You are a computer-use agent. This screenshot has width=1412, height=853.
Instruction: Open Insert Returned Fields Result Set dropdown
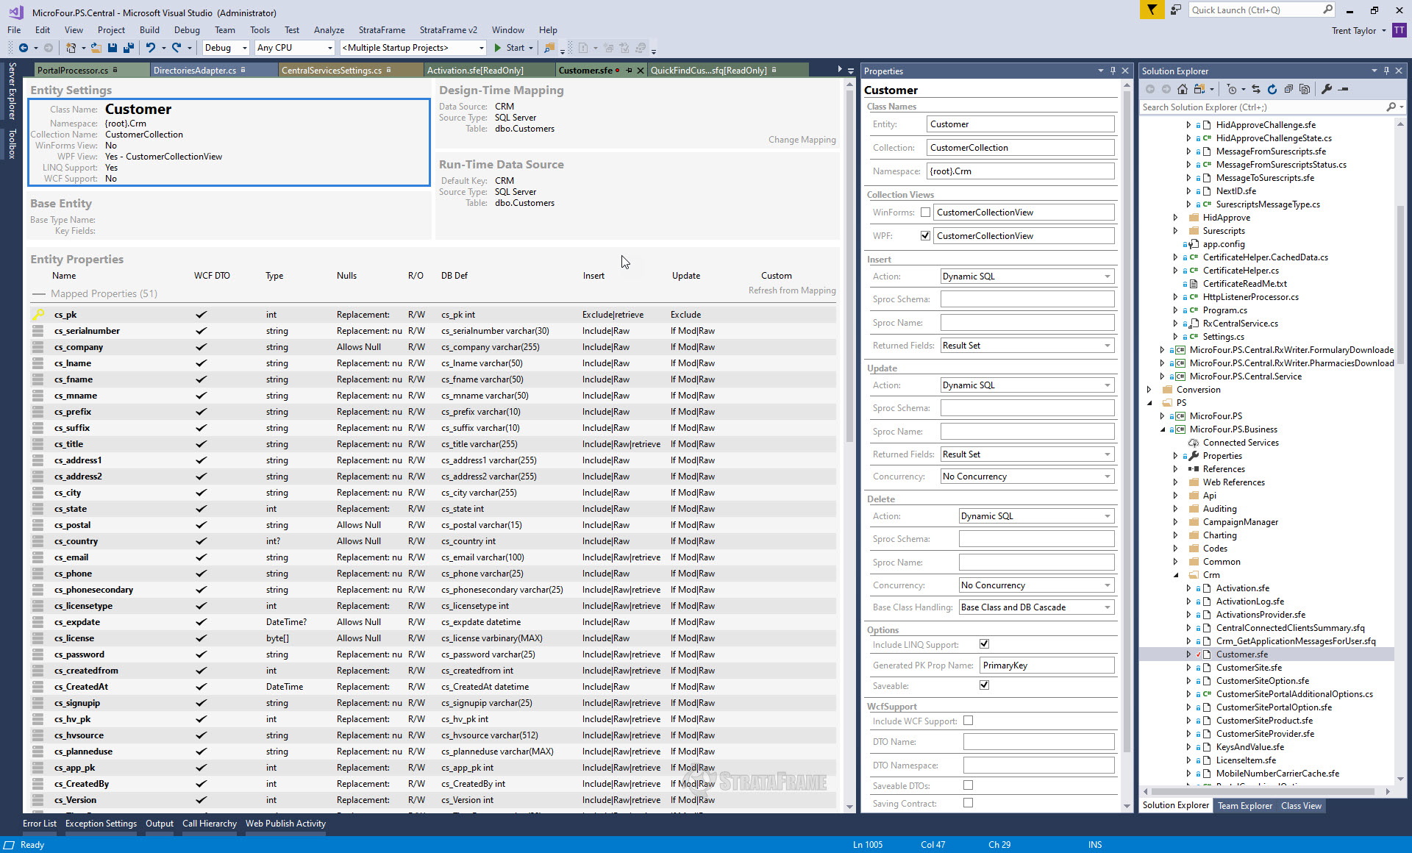coord(1027,346)
